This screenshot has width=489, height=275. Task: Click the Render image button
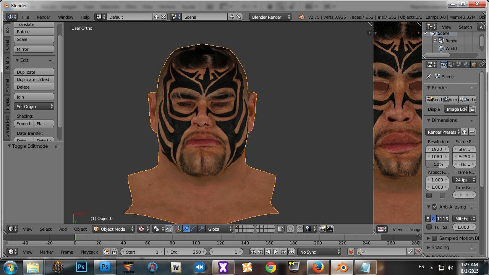pos(434,99)
